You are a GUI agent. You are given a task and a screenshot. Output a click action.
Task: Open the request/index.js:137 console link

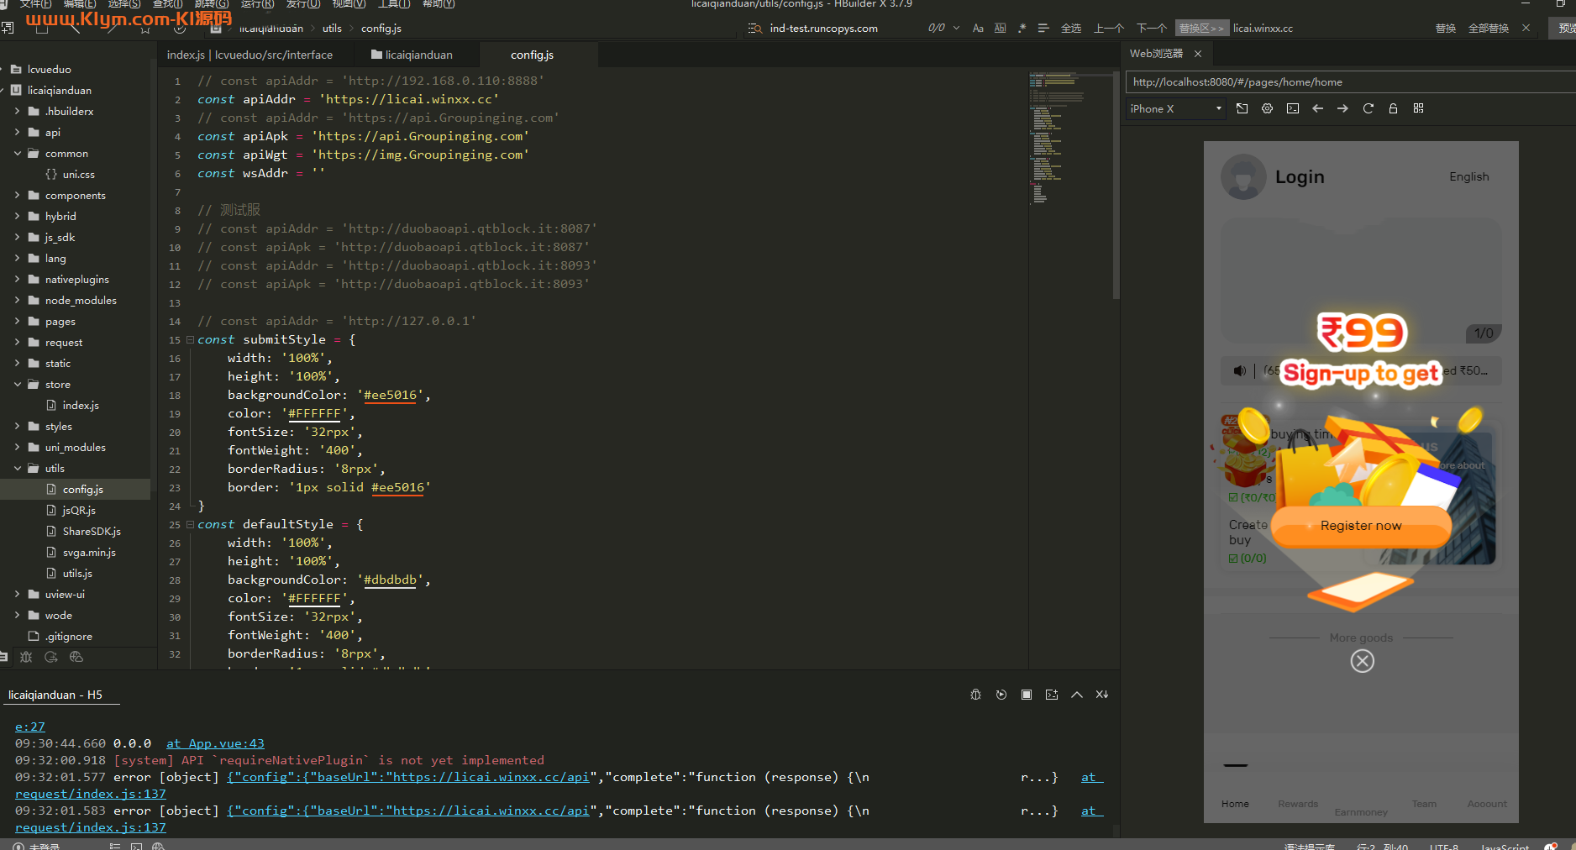(91, 794)
